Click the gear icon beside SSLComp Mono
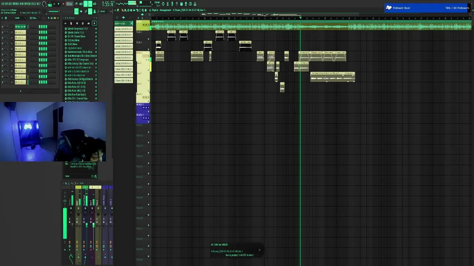474x266 pixels. (x=66, y=40)
